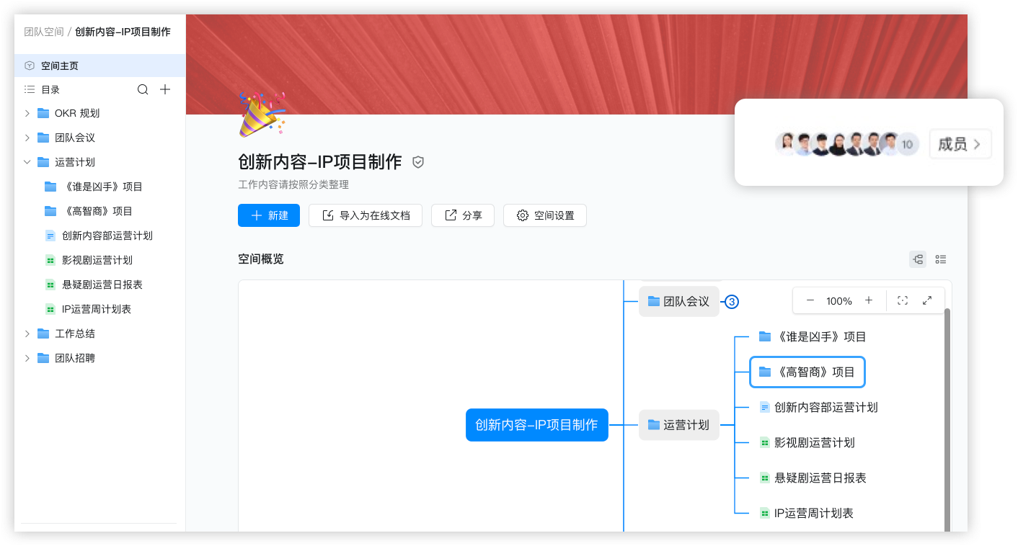Open the 空间主页 space home page
The width and height of the screenshot is (1018, 546).
click(x=99, y=66)
